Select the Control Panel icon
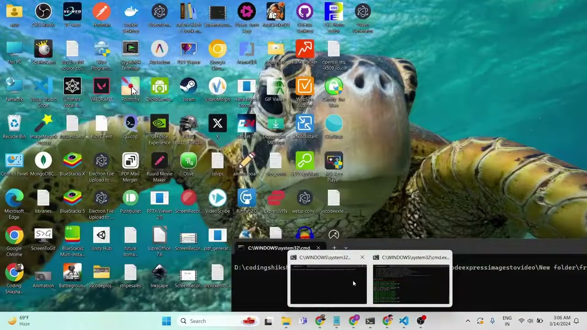Viewport: 587px width, 330px height. pyautogui.click(x=14, y=164)
